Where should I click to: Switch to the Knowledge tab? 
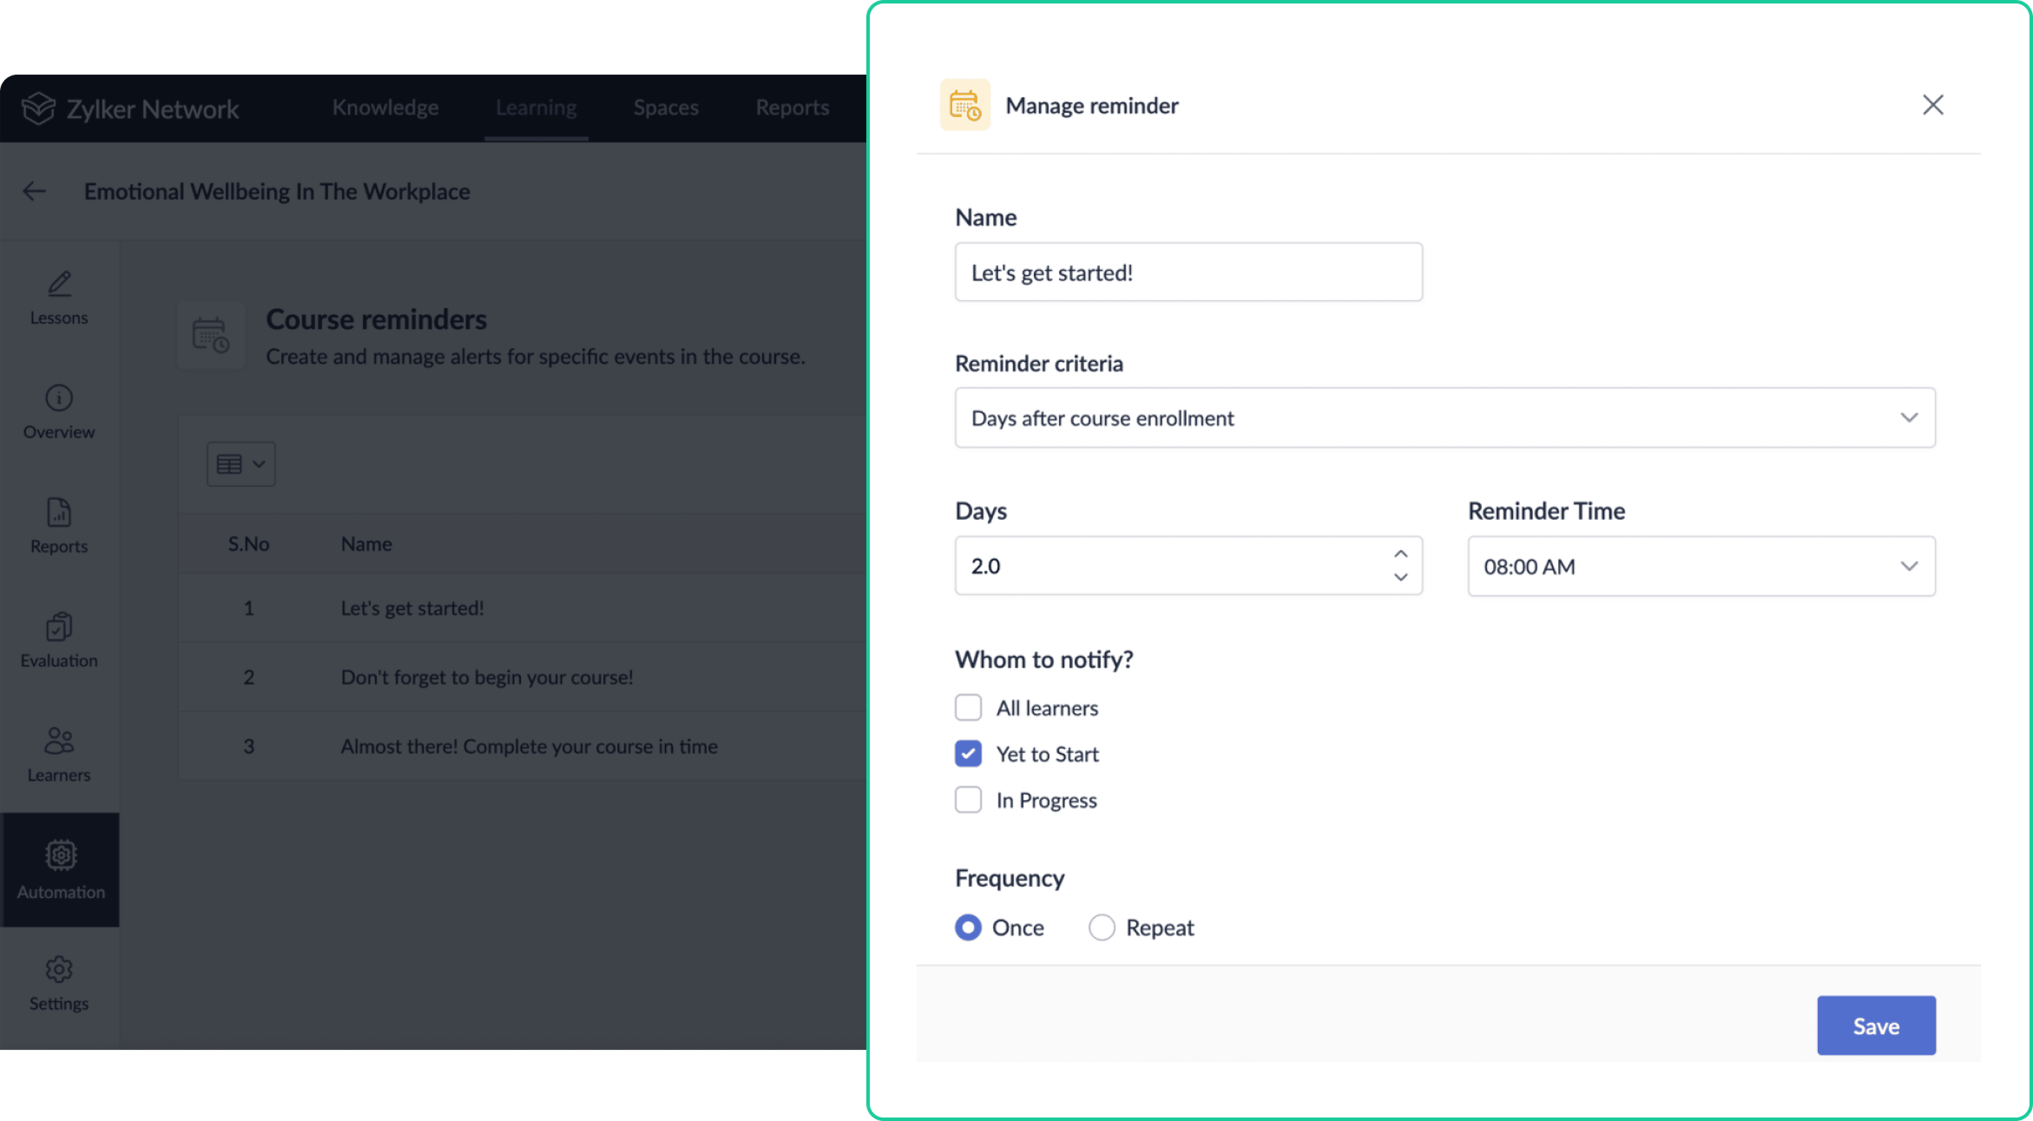[x=385, y=107]
